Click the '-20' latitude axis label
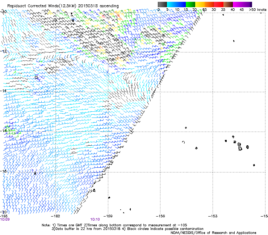The height and width of the screenshot is (235, 268). [3, 212]
